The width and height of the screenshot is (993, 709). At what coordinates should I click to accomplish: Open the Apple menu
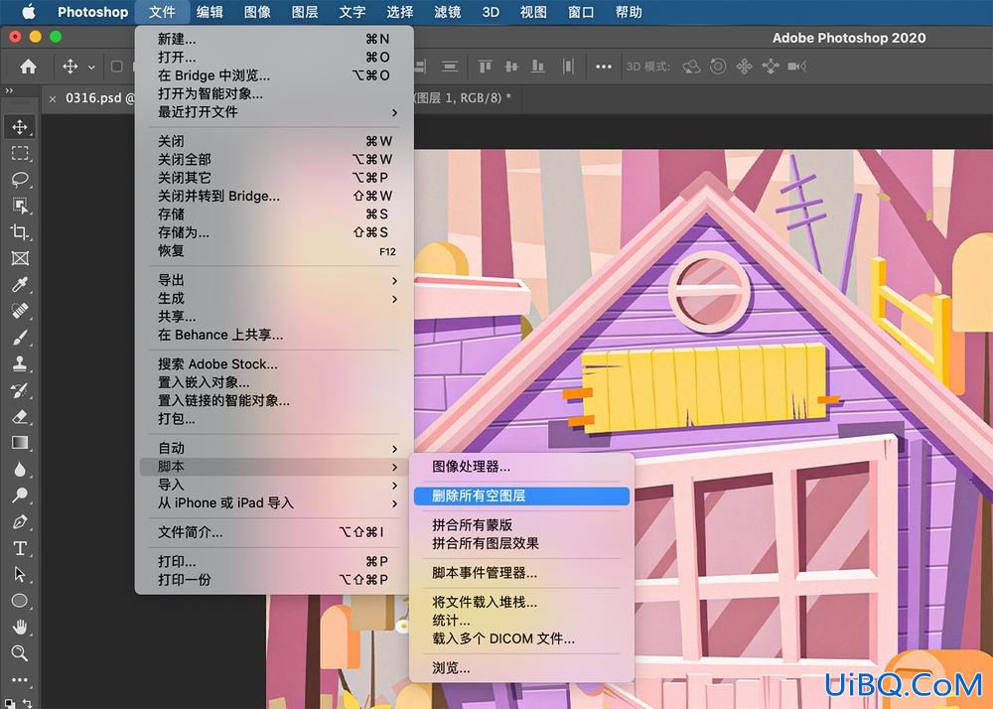[x=29, y=12]
